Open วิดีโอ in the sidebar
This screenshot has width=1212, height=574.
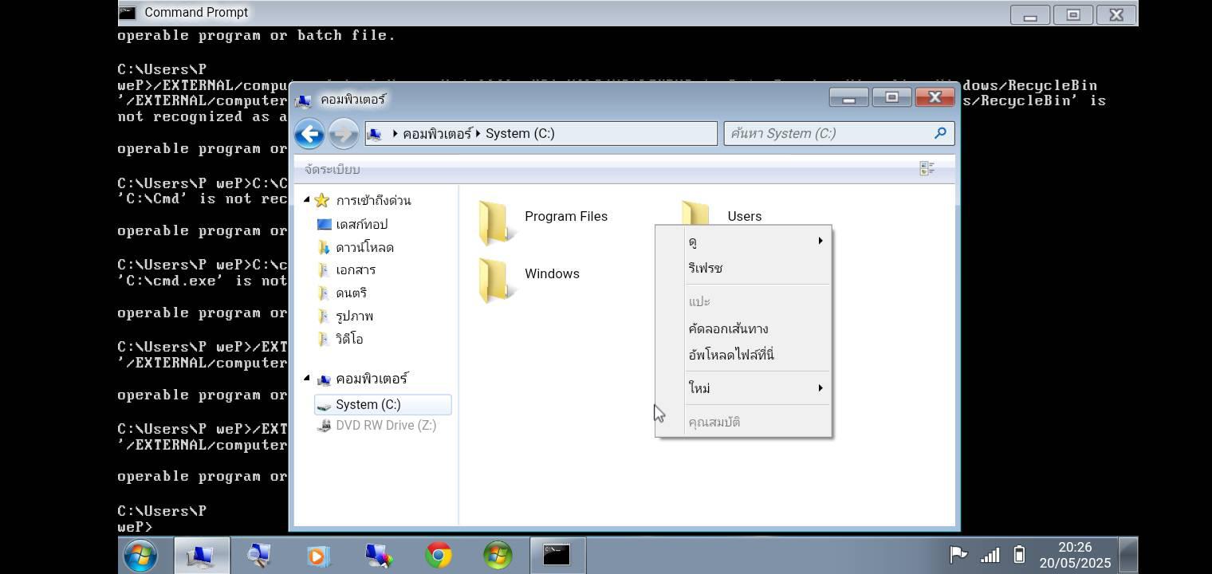[340, 339]
